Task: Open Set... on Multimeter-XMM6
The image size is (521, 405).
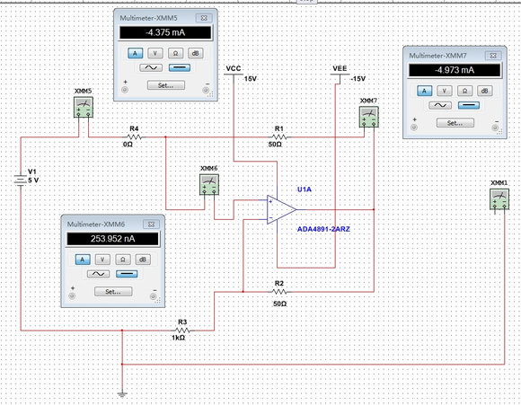Action: point(113,291)
